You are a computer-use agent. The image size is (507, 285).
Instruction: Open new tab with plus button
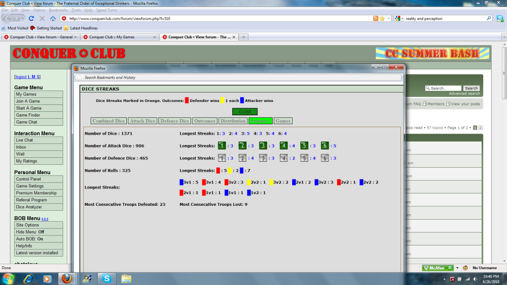pos(244,37)
